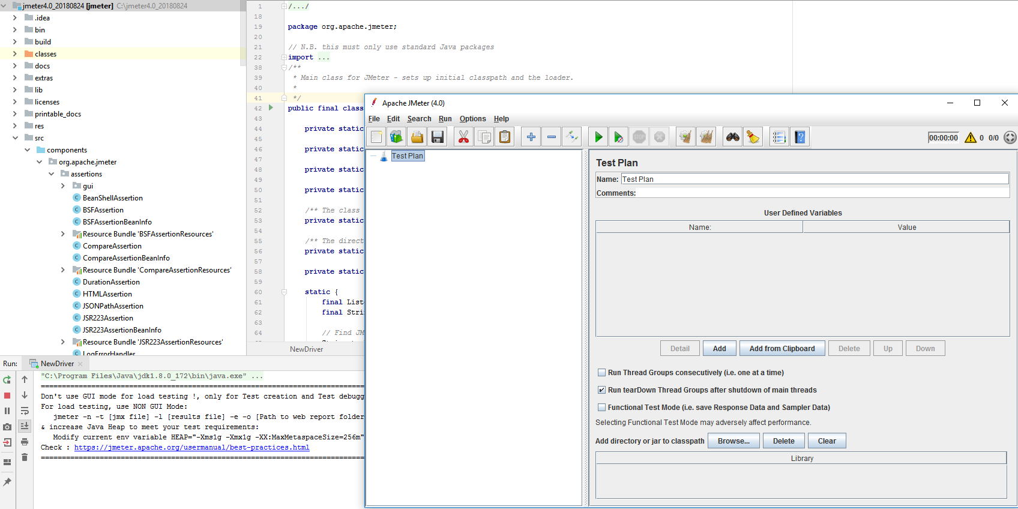Click the restore layout icon in Run panel
Viewport: 1018px width, 509px height.
[7, 462]
